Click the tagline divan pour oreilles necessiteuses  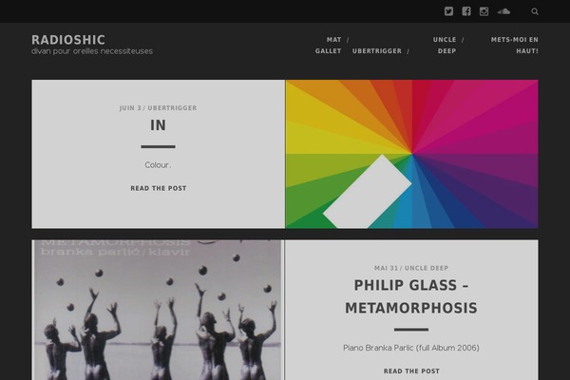92,51
